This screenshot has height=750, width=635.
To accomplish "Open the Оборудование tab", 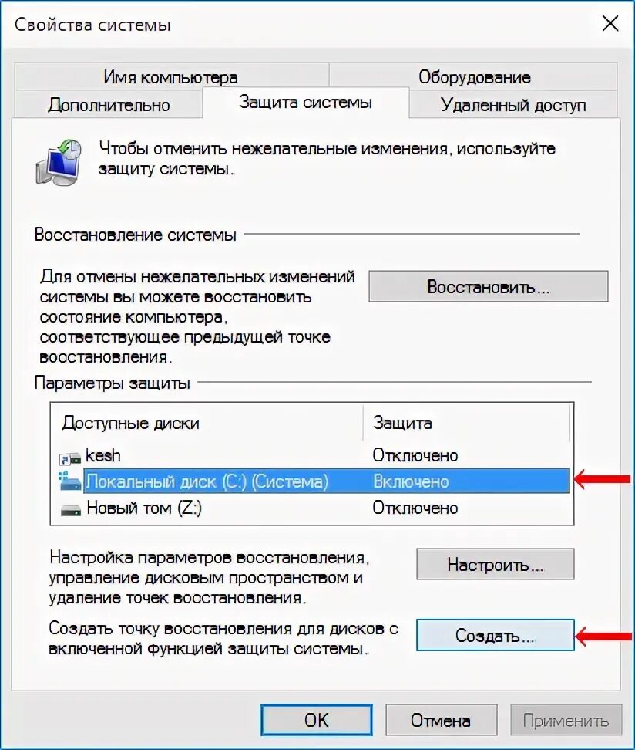I will [474, 76].
